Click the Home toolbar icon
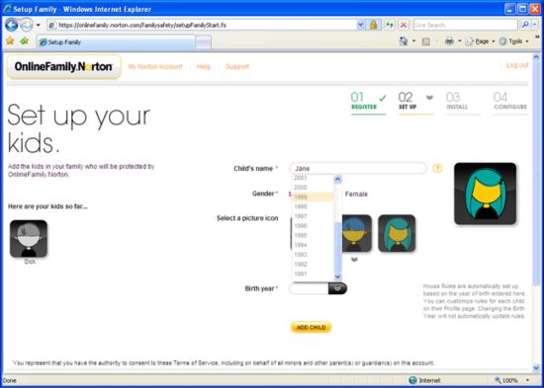544x388 pixels. pos(404,41)
